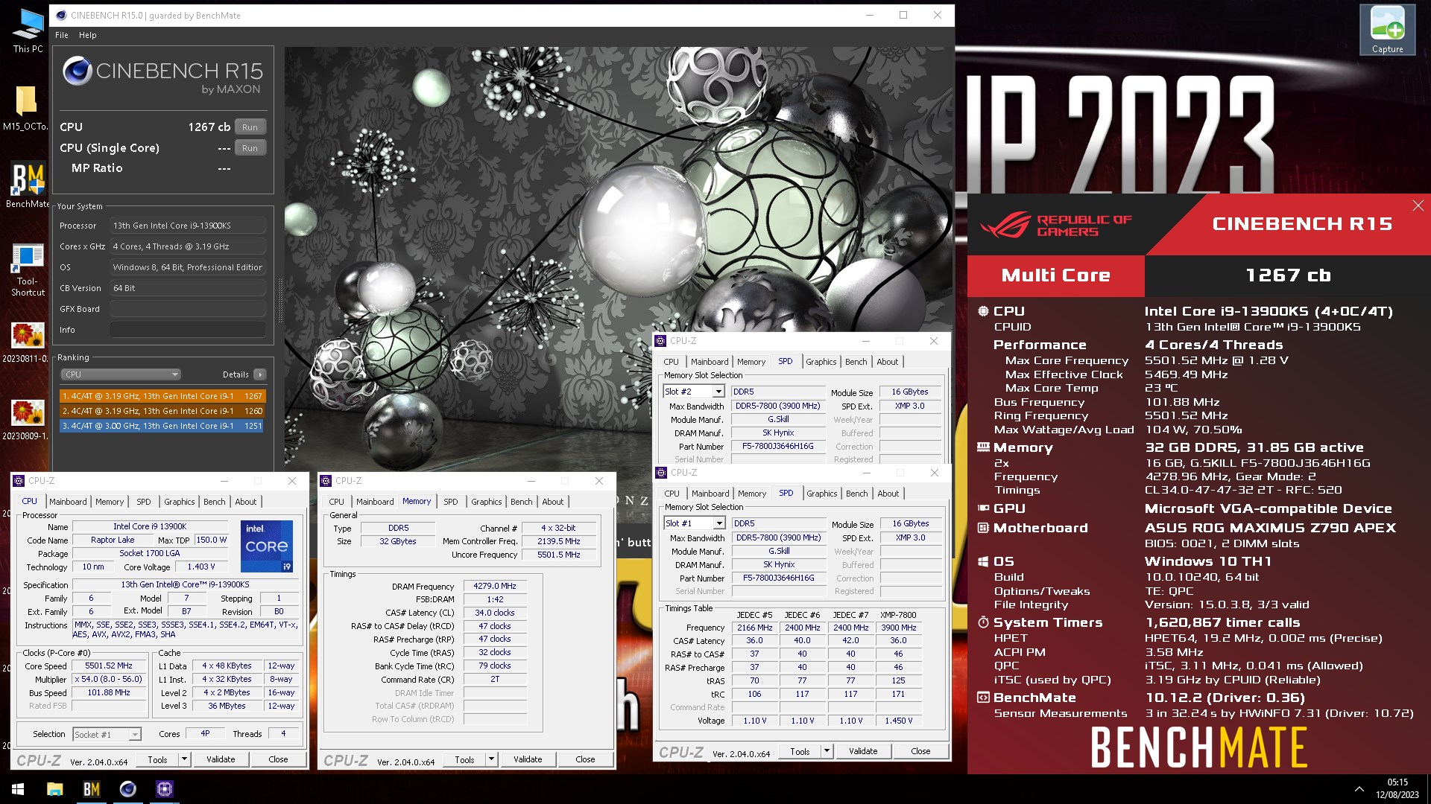Select ranking entry scoring 1260

[x=162, y=411]
